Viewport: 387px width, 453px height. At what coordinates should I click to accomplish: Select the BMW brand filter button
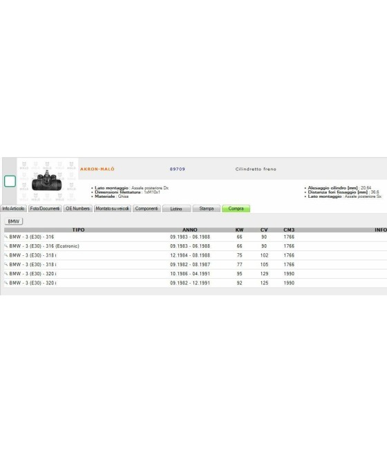(x=14, y=221)
